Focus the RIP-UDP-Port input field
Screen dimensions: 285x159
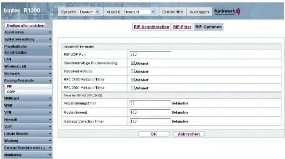coord(150,54)
